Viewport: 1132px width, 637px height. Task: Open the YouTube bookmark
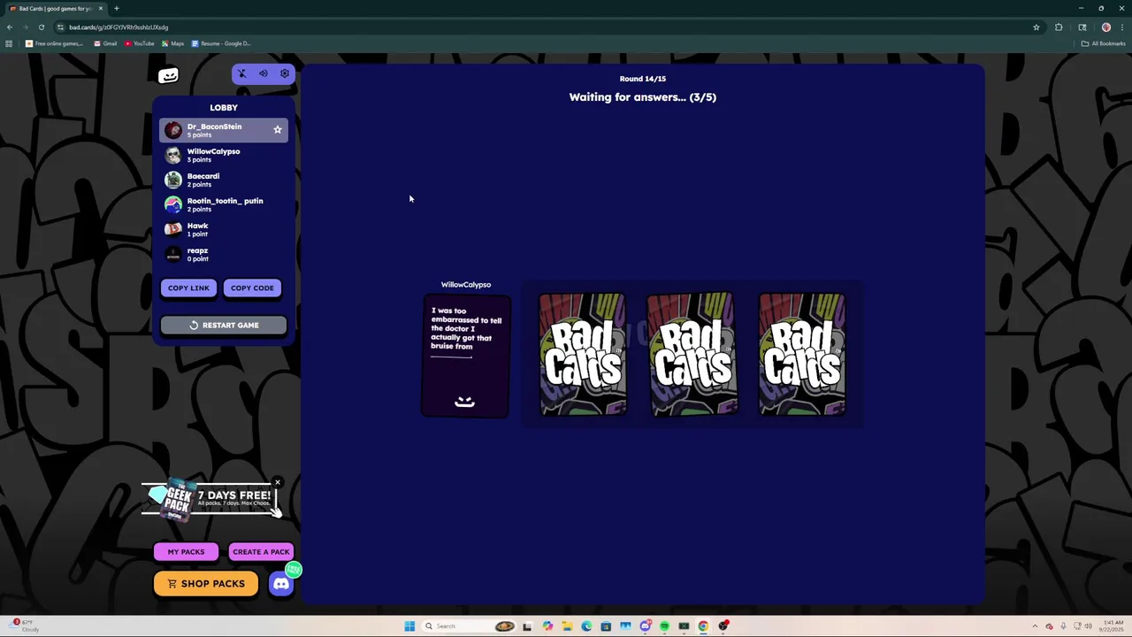[140, 43]
